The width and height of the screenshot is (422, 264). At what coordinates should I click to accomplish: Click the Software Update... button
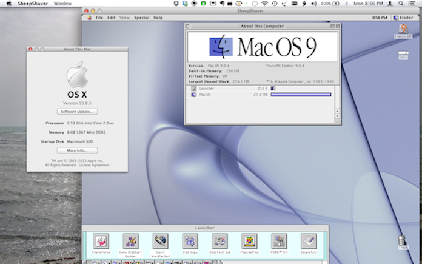77,112
